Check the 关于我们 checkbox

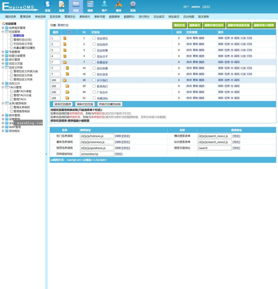[x=94, y=80]
